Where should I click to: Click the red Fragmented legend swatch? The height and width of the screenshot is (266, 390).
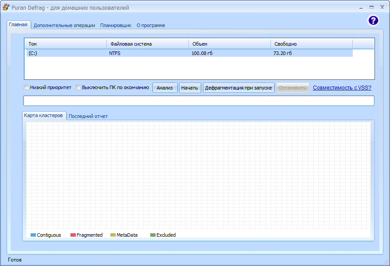coord(73,235)
